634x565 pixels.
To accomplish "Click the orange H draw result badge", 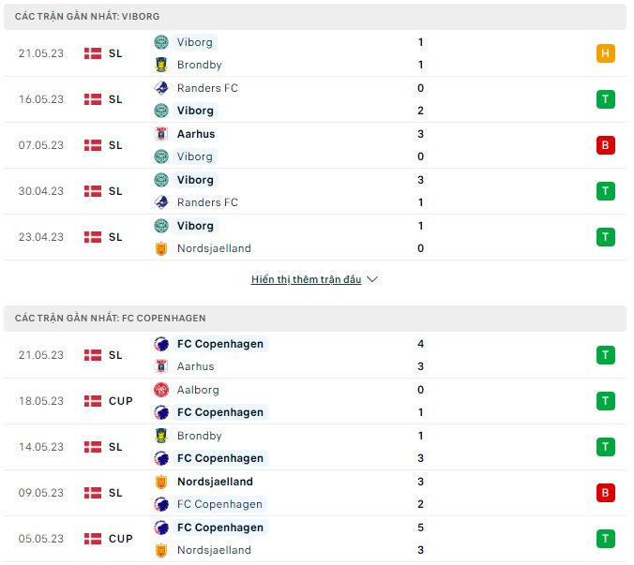I will tap(605, 53).
